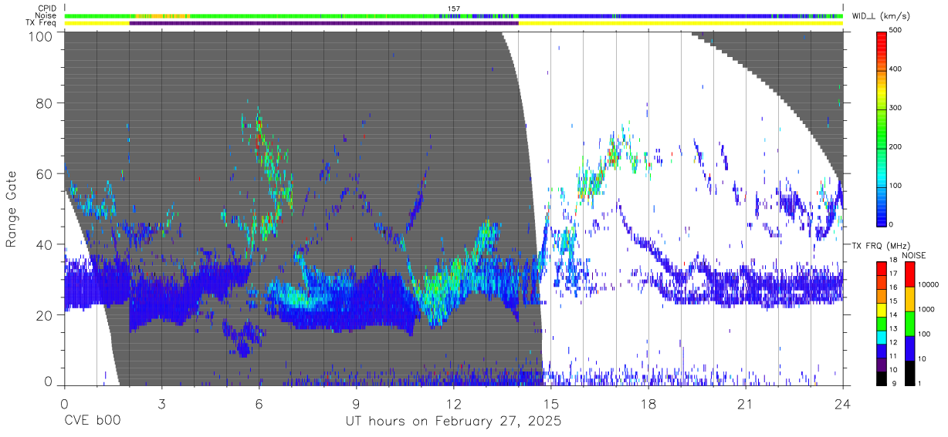The width and height of the screenshot is (948, 437).
Task: Click the UT hours on February 27, 2025 title
Action: [453, 422]
